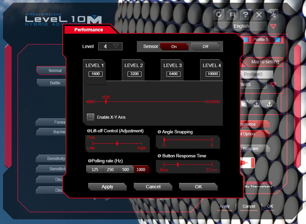
Task: Turn the Sensor On
Action: coord(174,46)
